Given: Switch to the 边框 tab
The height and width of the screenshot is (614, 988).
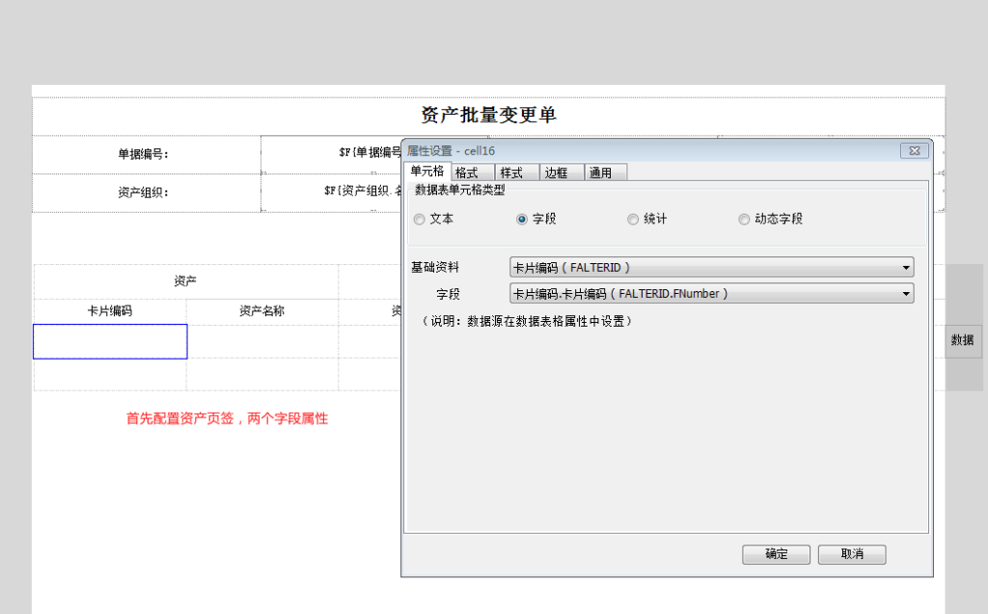Looking at the screenshot, I should 557,173.
